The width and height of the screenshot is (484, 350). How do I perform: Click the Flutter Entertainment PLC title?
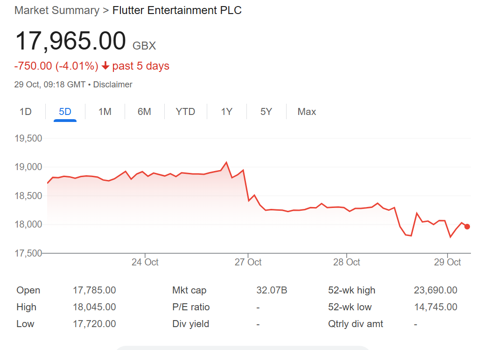pyautogui.click(x=177, y=10)
